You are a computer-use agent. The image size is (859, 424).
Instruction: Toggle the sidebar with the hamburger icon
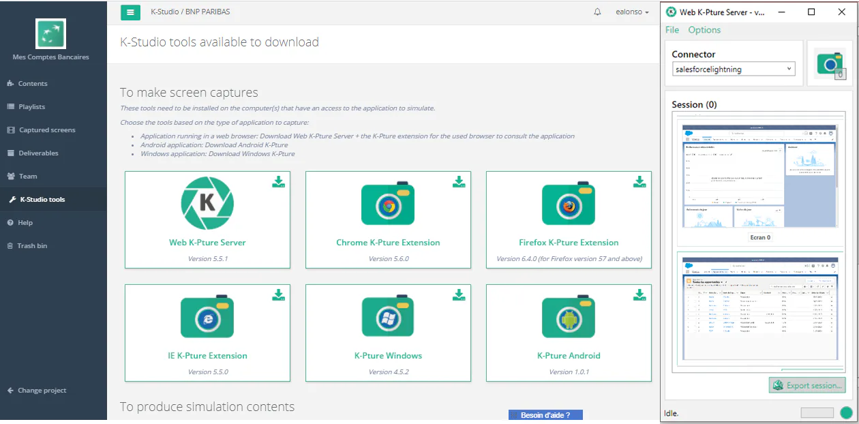click(x=130, y=12)
